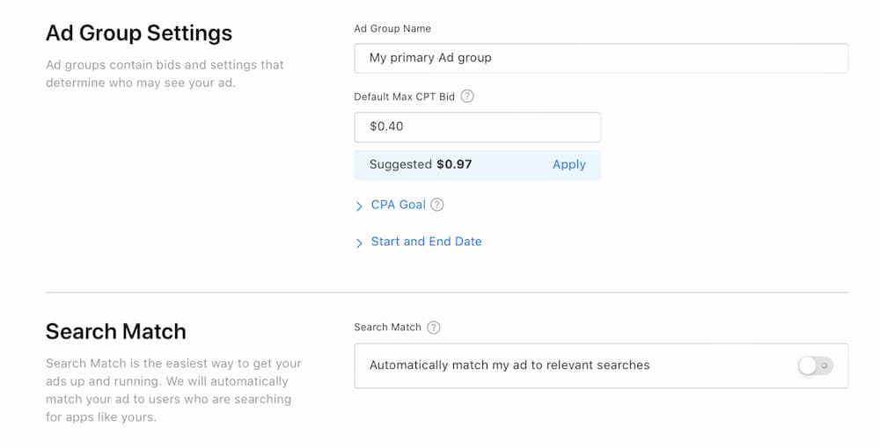Enable the Search Match toggle switch

pos(815,365)
